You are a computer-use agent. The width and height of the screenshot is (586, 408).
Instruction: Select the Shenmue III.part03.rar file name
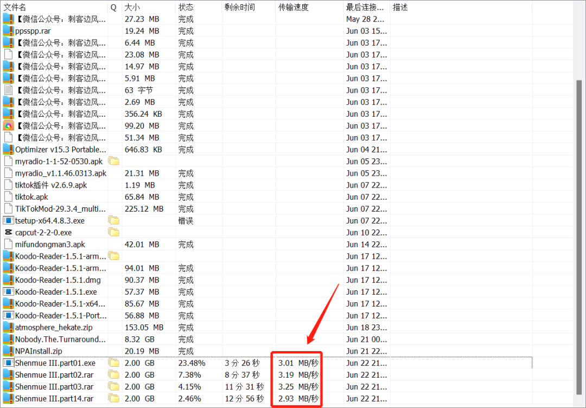54,387
